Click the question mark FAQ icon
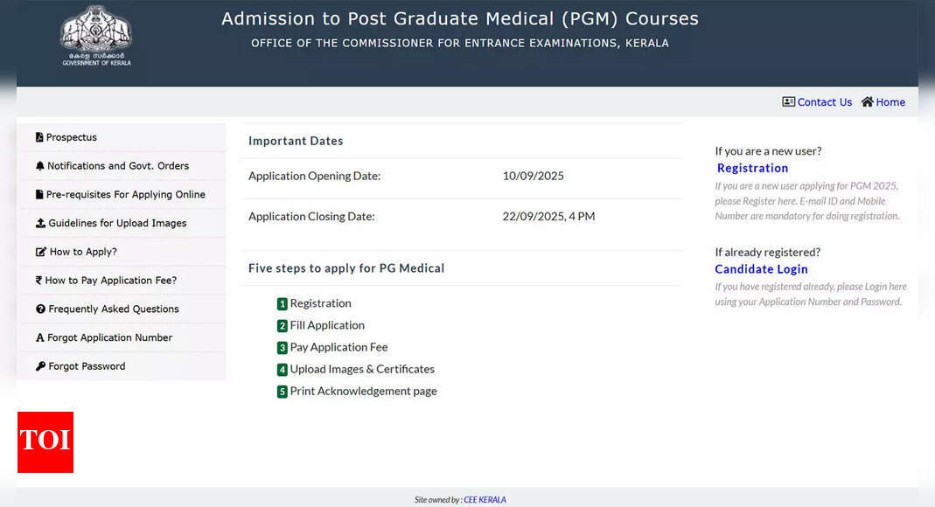The width and height of the screenshot is (935, 507). click(x=40, y=309)
